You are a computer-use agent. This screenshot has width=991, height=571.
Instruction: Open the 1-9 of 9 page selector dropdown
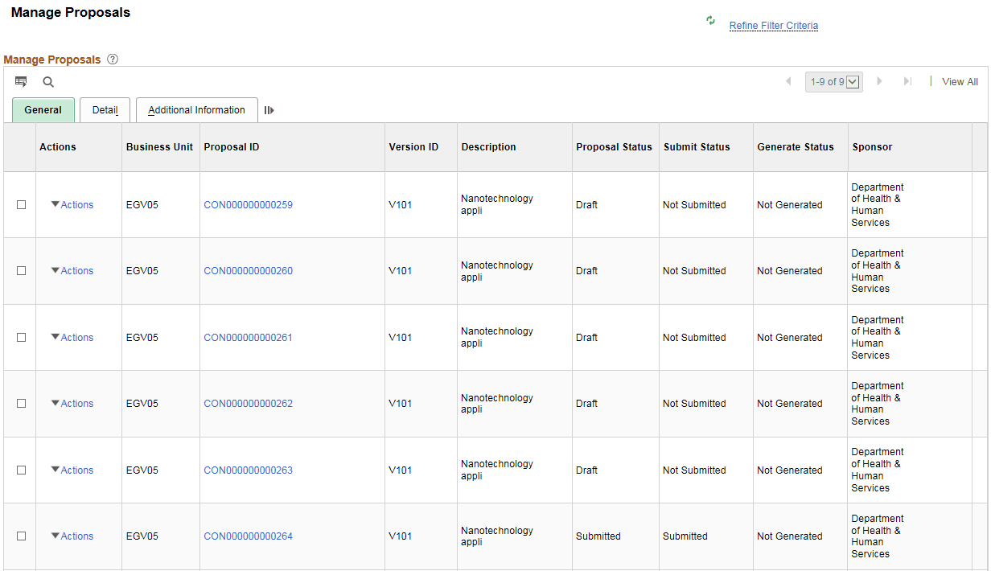(833, 81)
